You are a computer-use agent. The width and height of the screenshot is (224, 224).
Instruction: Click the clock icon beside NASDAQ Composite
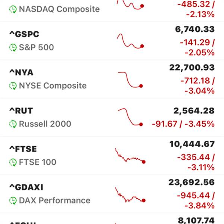pos(13,9)
